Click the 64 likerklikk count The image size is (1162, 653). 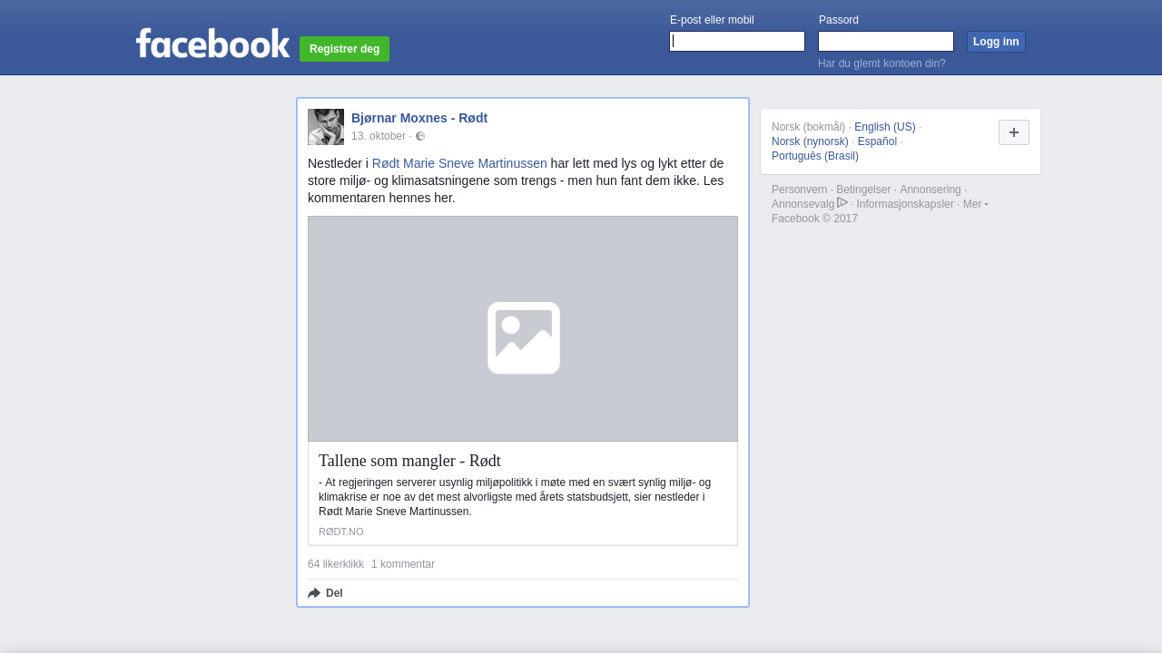(336, 564)
